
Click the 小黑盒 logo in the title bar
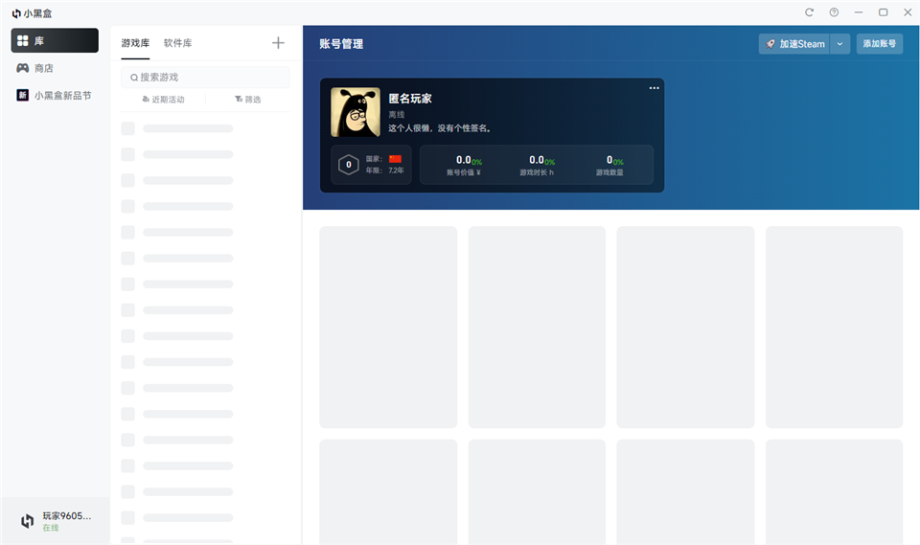[32, 12]
